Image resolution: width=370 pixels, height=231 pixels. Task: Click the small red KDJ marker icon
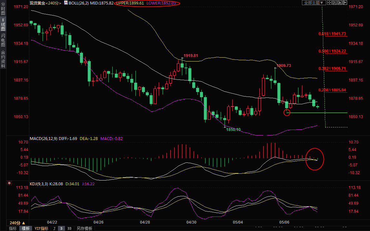pyautogui.click(x=9, y=183)
